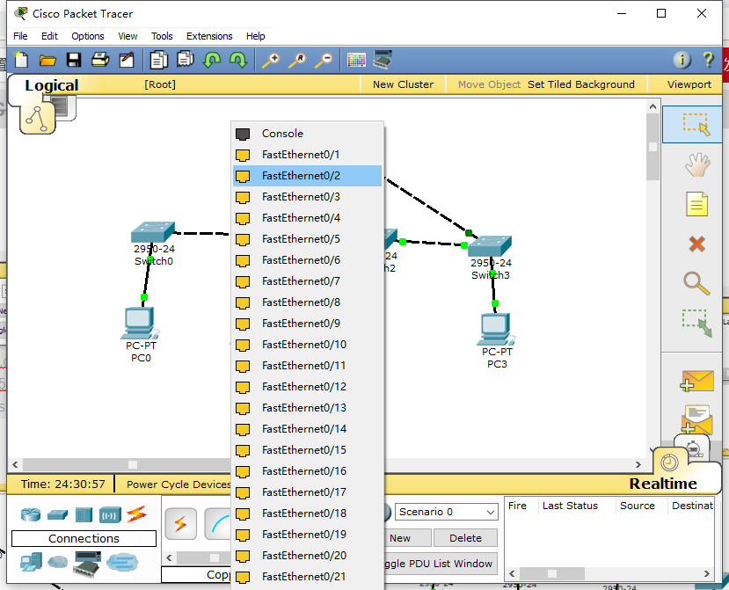This screenshot has height=590, width=729.
Task: Paste using the toolbar paste icon
Action: [185, 60]
